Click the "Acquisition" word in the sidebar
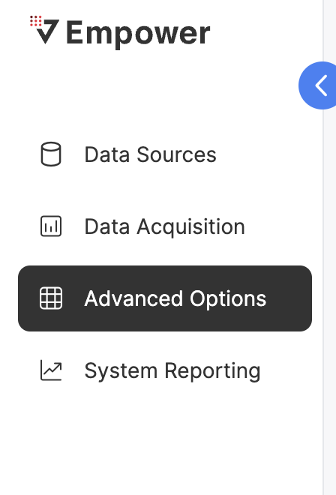The height and width of the screenshot is (495, 336). (x=190, y=227)
